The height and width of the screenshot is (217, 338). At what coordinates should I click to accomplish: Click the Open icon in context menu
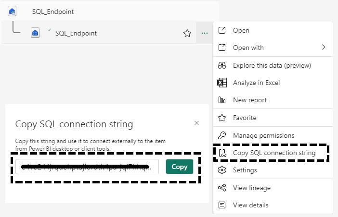[222, 30]
